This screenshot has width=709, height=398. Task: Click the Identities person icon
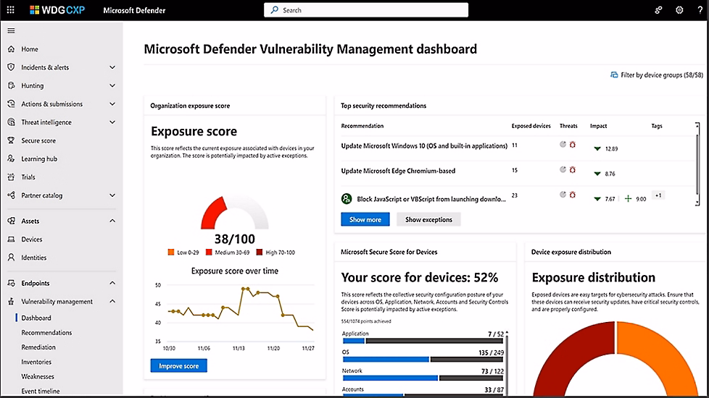click(x=12, y=257)
